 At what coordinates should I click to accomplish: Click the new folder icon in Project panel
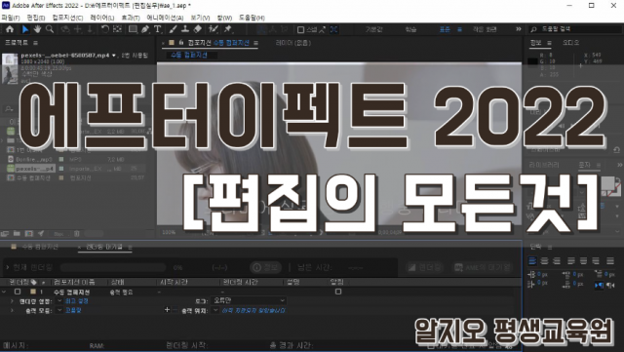tap(17, 233)
